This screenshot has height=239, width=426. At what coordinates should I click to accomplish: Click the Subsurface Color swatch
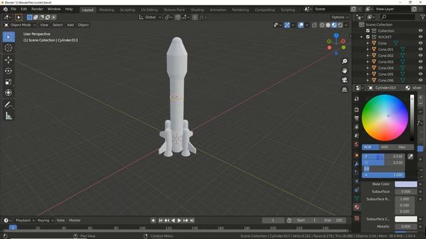(405, 219)
